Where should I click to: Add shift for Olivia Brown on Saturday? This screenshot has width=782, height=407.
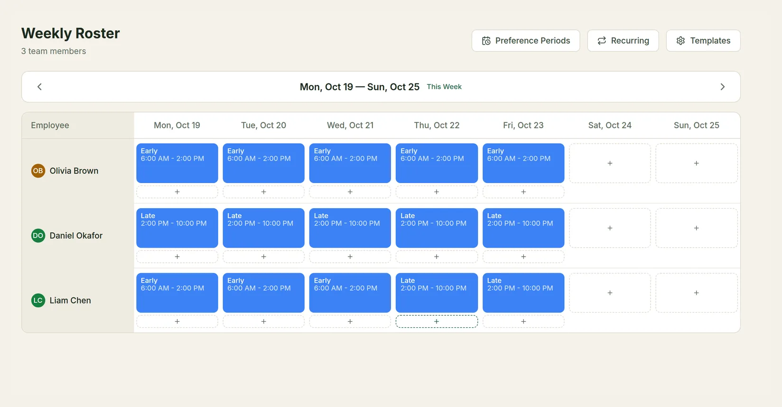tap(610, 163)
